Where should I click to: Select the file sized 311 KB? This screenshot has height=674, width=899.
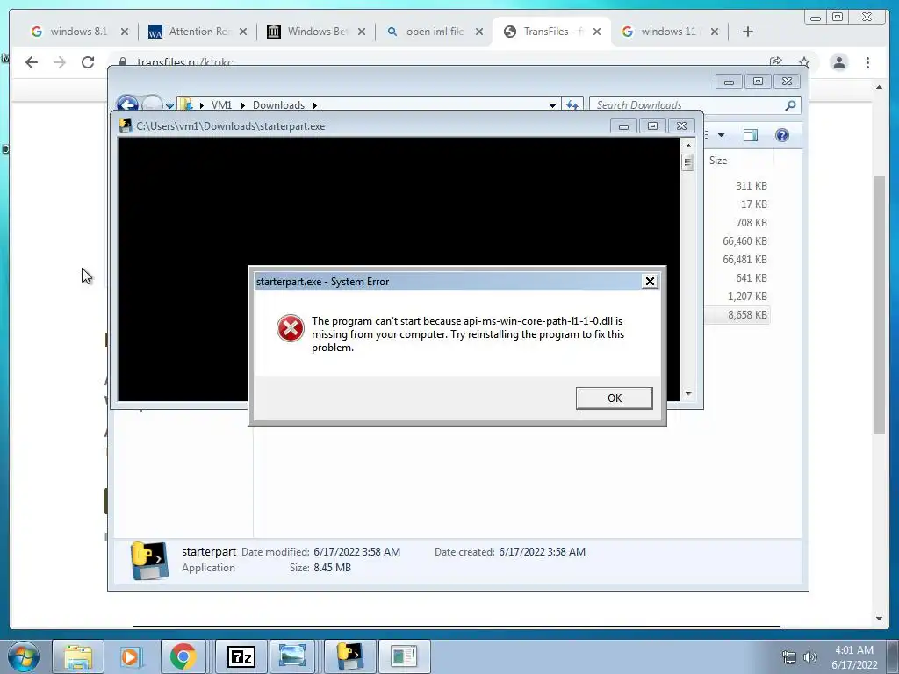pyautogui.click(x=752, y=186)
